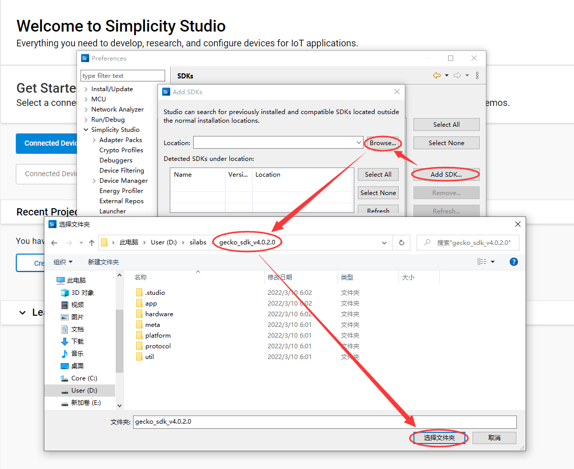Click silabs in breadcrumb path

[x=198, y=242]
